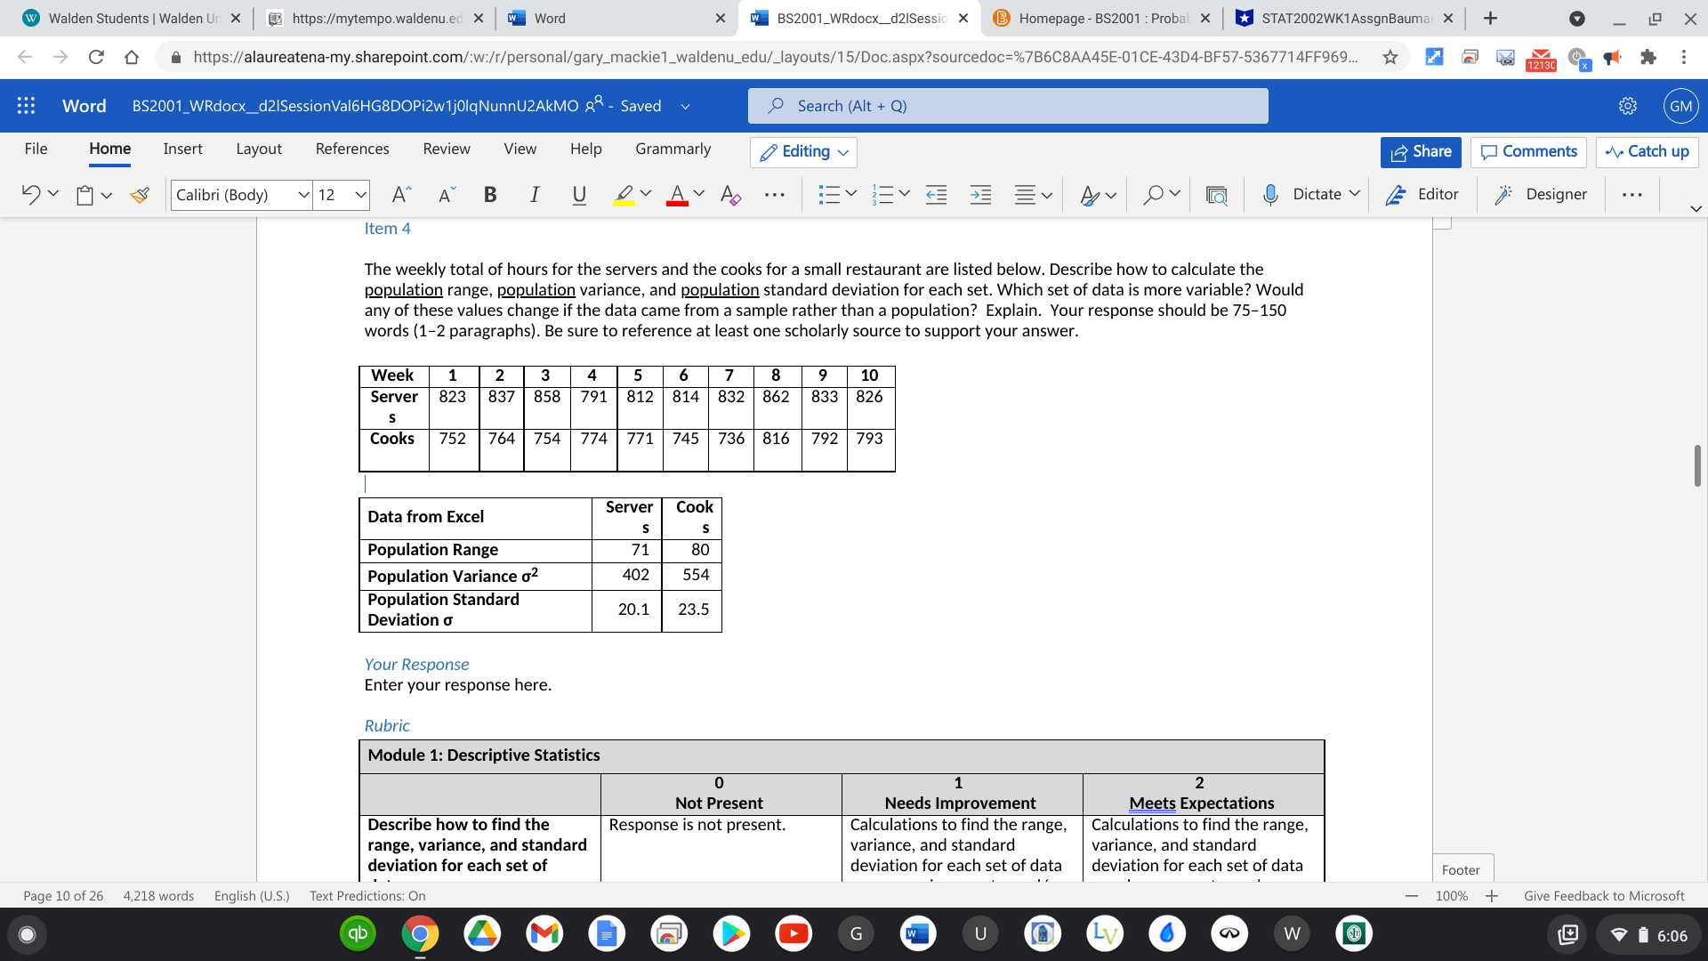
Task: Click the Decrease Indent icon
Action: click(x=936, y=194)
